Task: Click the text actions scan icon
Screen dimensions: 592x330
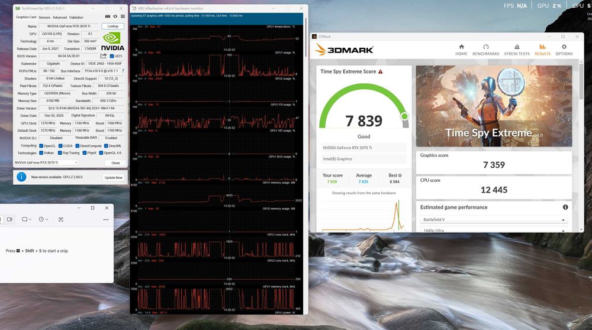Action: click(x=61, y=220)
